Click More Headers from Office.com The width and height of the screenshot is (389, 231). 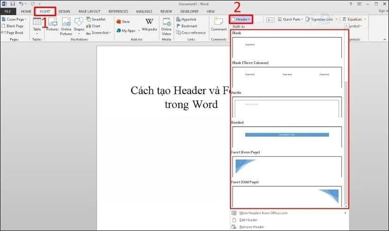point(263,213)
